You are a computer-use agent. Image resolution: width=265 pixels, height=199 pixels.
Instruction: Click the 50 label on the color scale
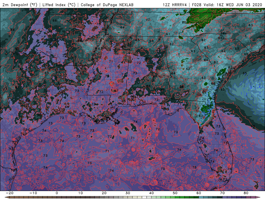pyautogui.click(x=175, y=193)
